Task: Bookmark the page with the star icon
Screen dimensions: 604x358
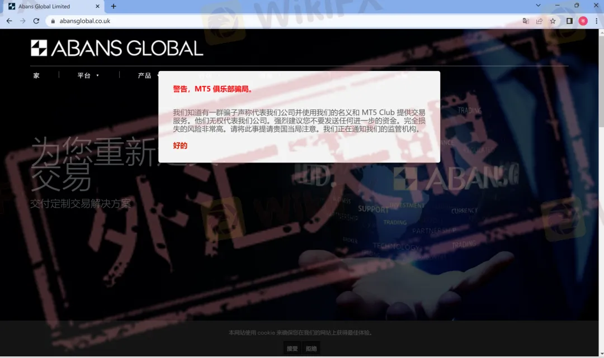Action: 553,21
